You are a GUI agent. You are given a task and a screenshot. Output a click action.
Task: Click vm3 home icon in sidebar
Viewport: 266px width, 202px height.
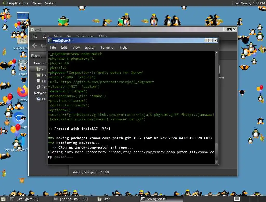click(38, 69)
